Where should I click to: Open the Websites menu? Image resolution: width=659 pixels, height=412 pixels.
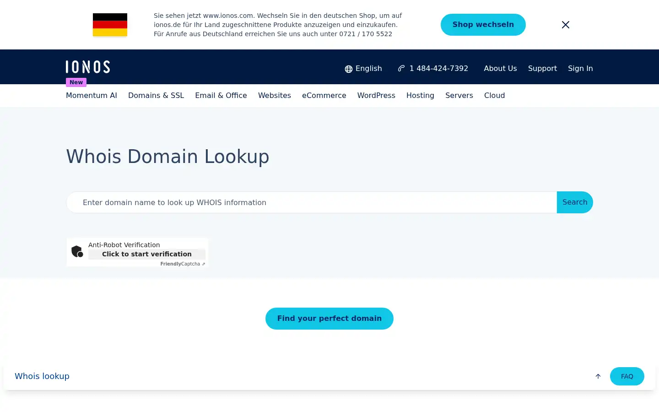point(275,95)
